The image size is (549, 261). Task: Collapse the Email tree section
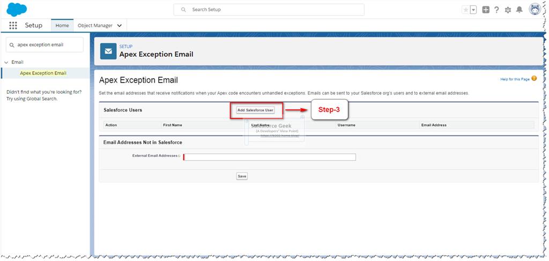click(5, 62)
